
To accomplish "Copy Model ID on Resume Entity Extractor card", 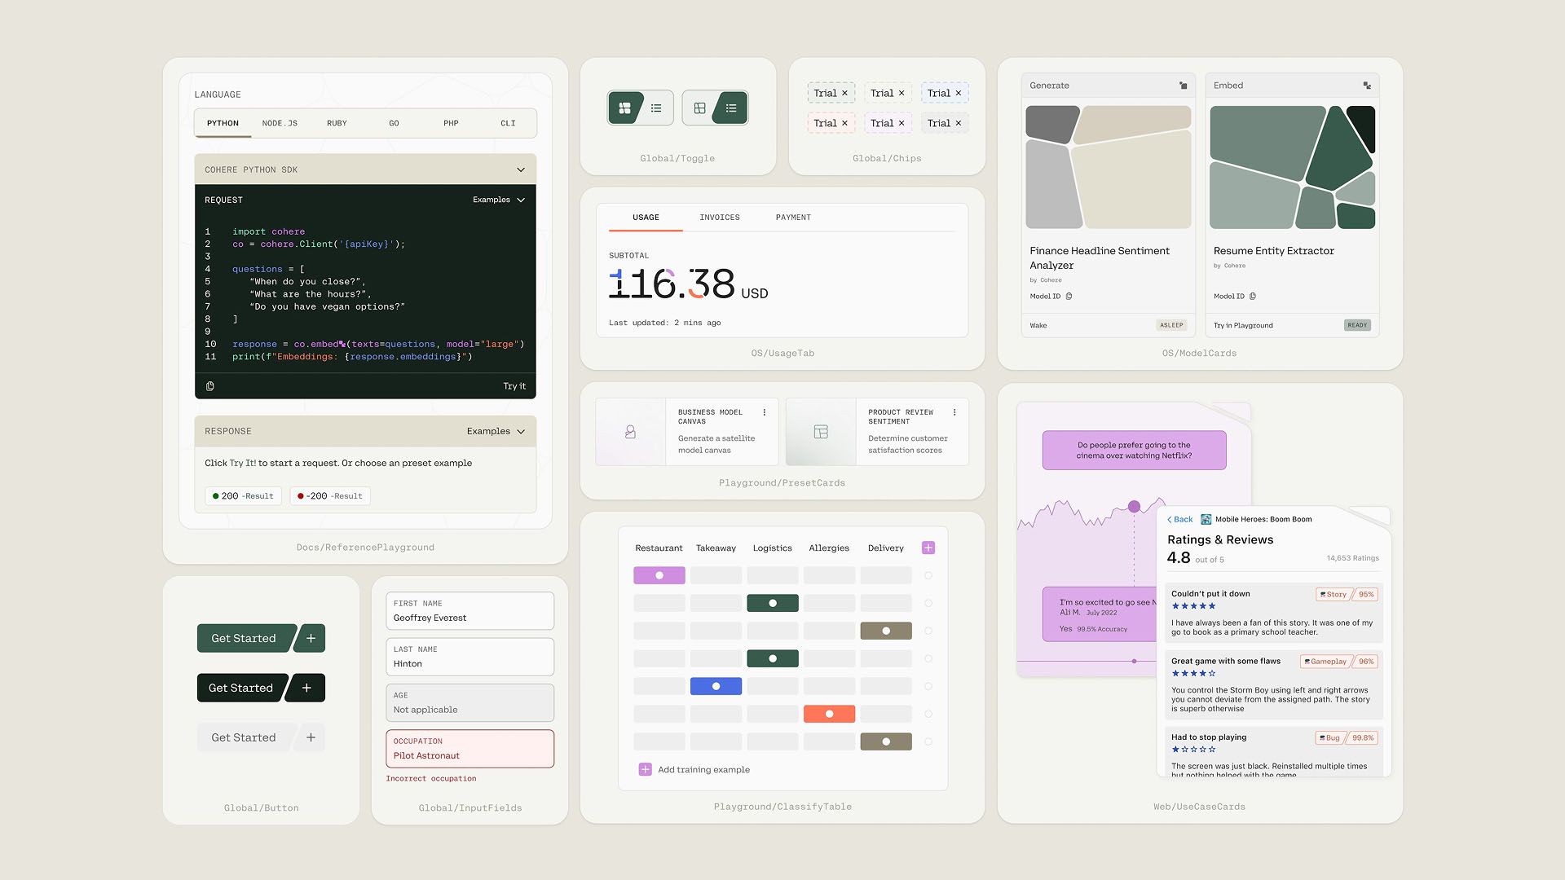I will point(1253,297).
